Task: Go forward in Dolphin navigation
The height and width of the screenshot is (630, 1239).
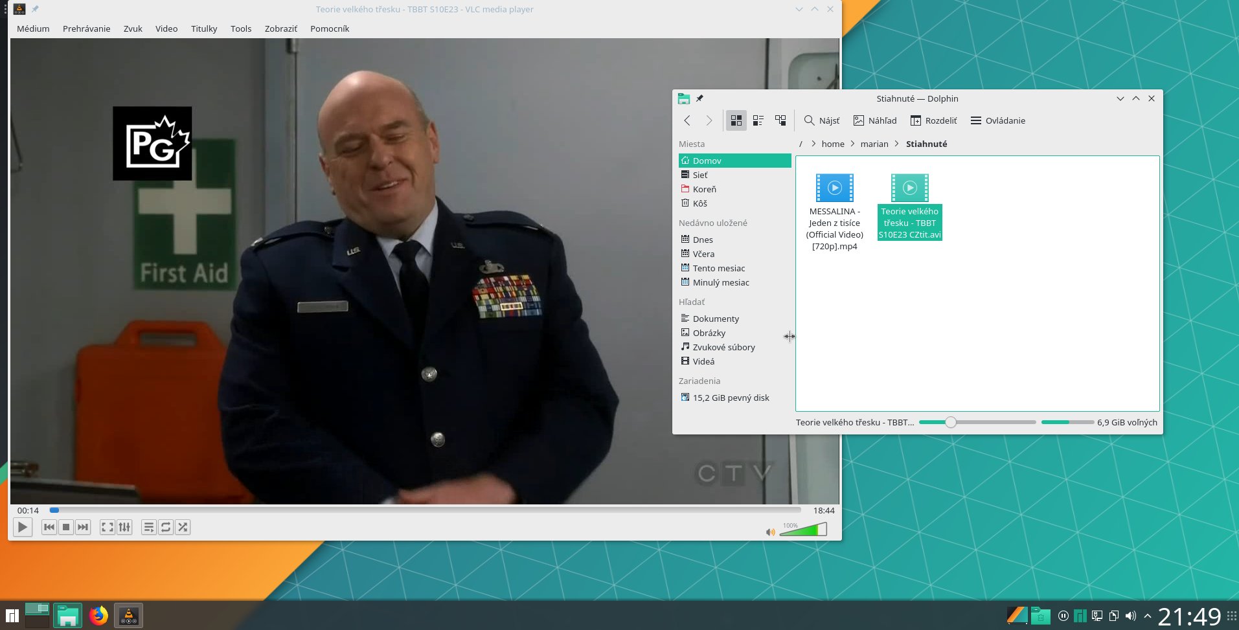Action: point(709,120)
